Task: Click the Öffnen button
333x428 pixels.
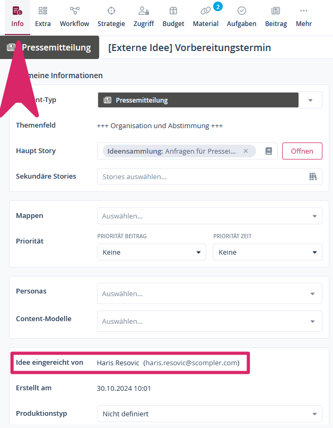Action: 302,151
